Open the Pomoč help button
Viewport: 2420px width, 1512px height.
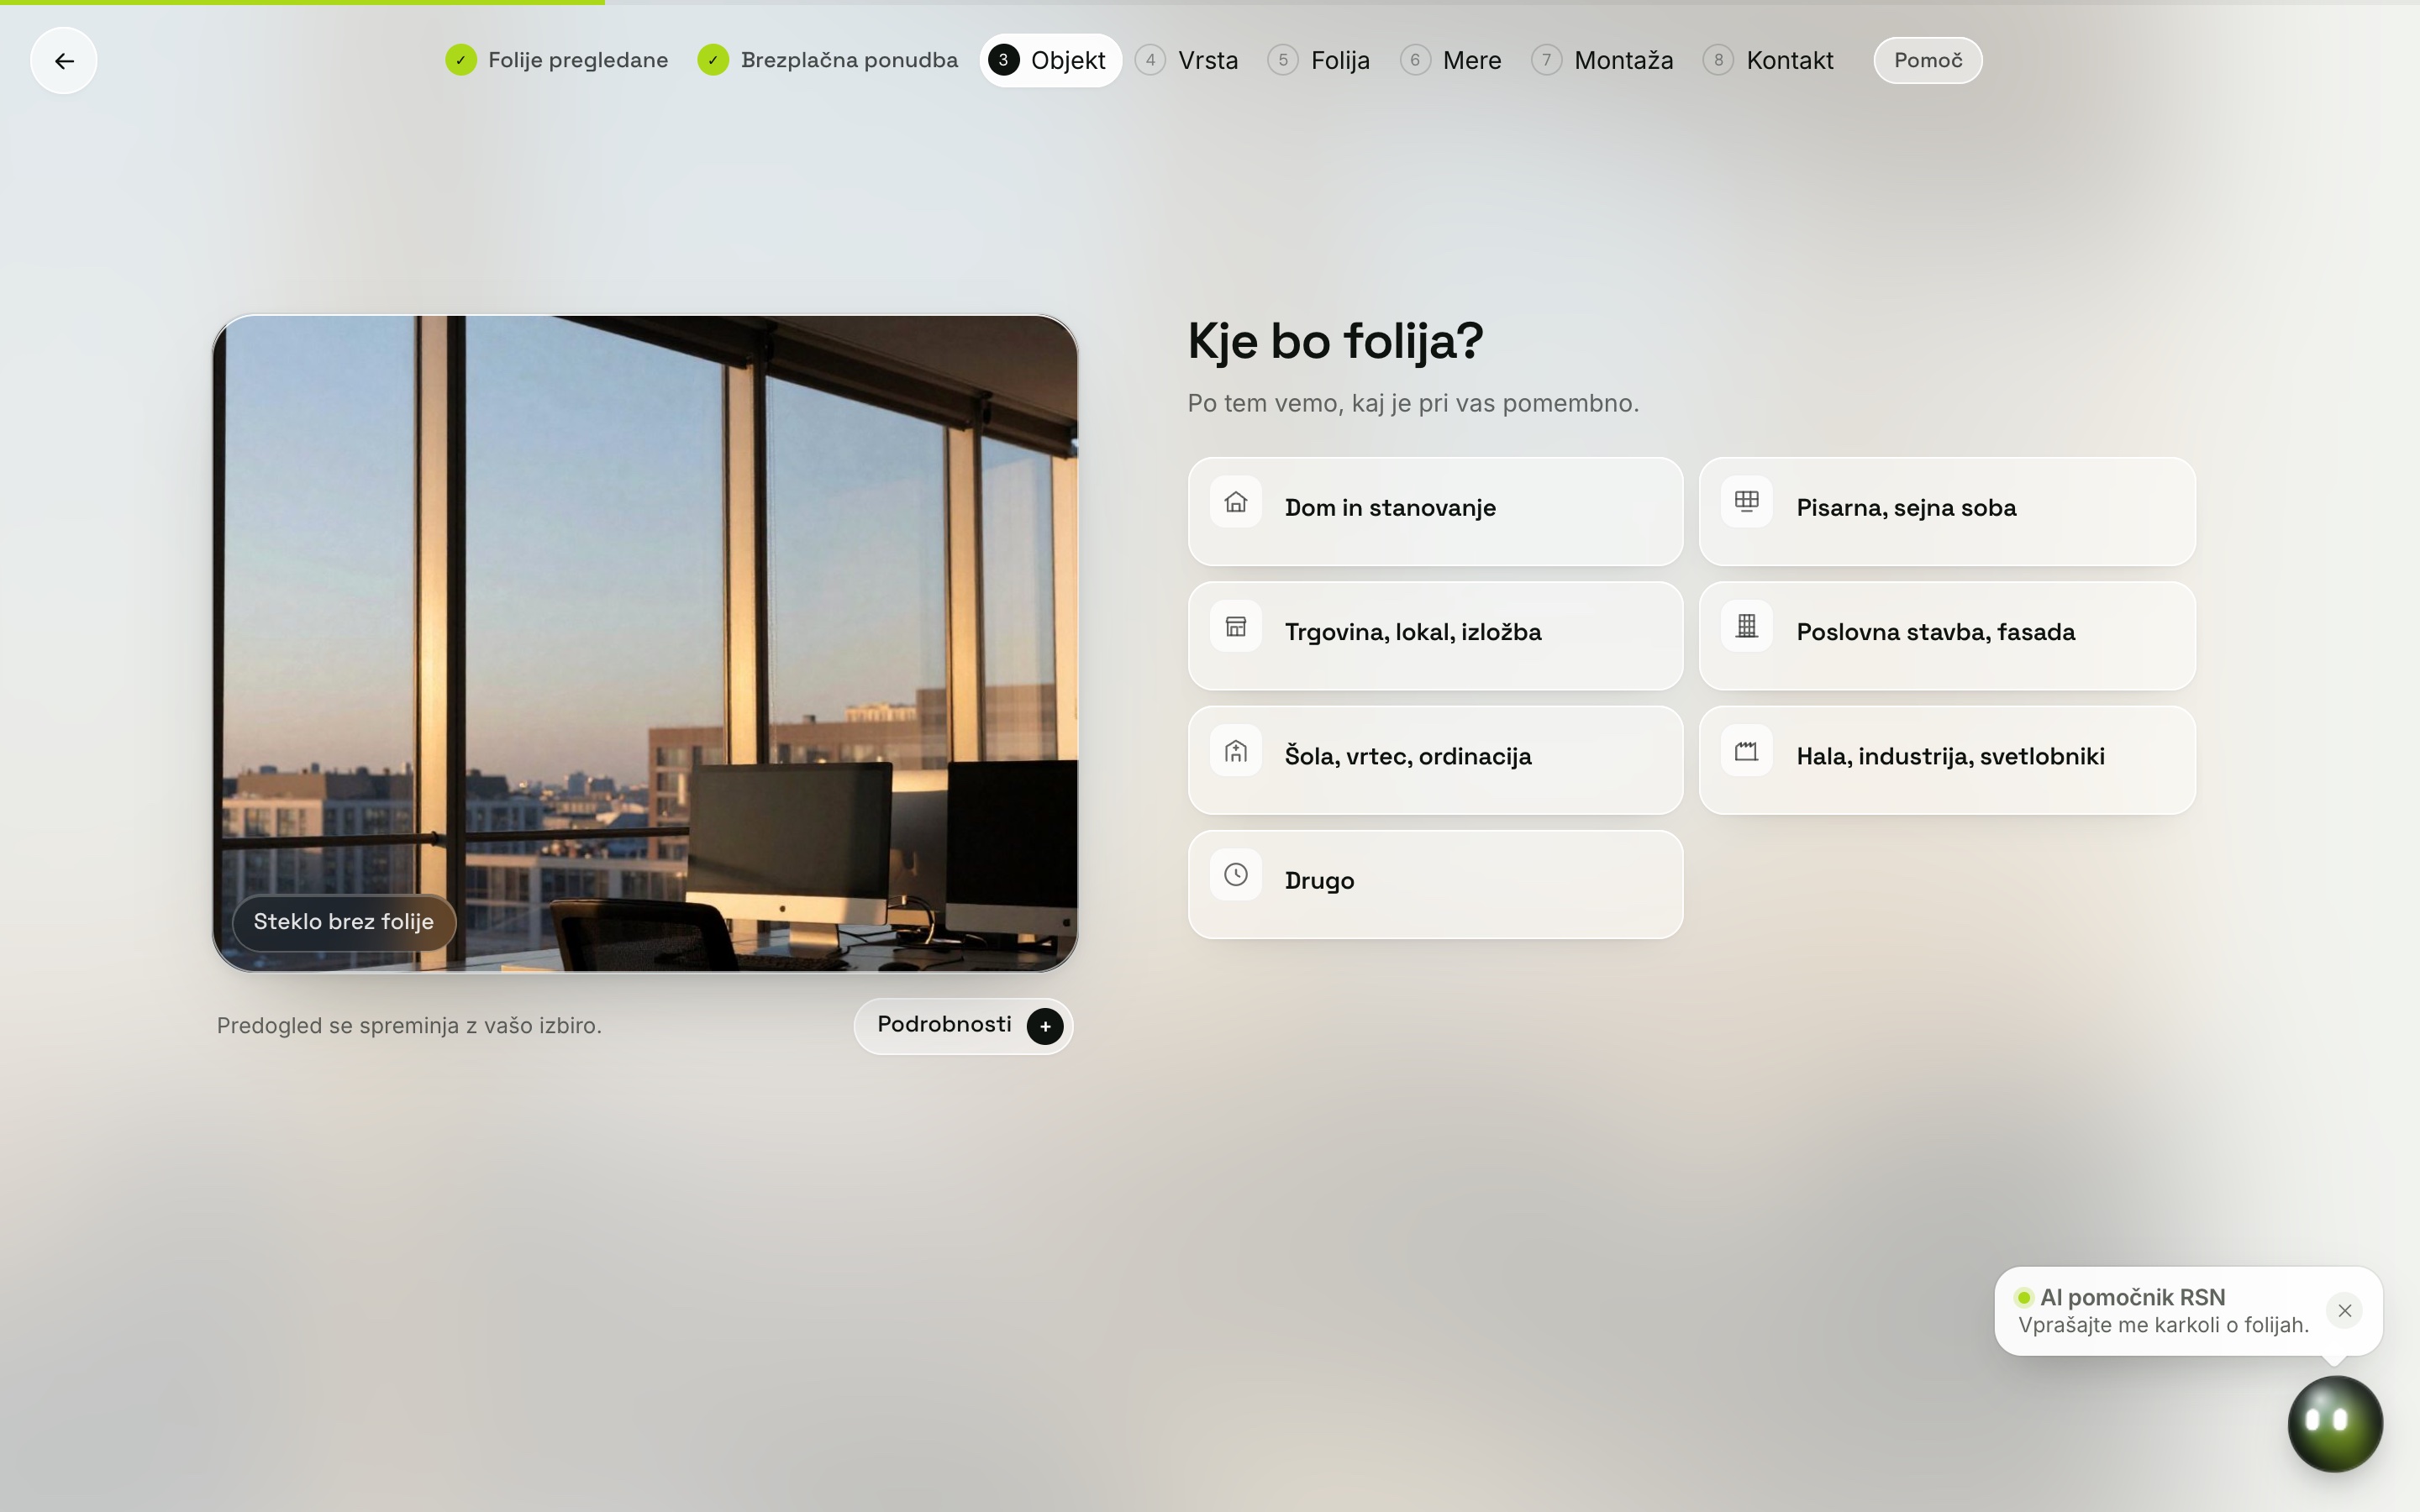pyautogui.click(x=1927, y=60)
